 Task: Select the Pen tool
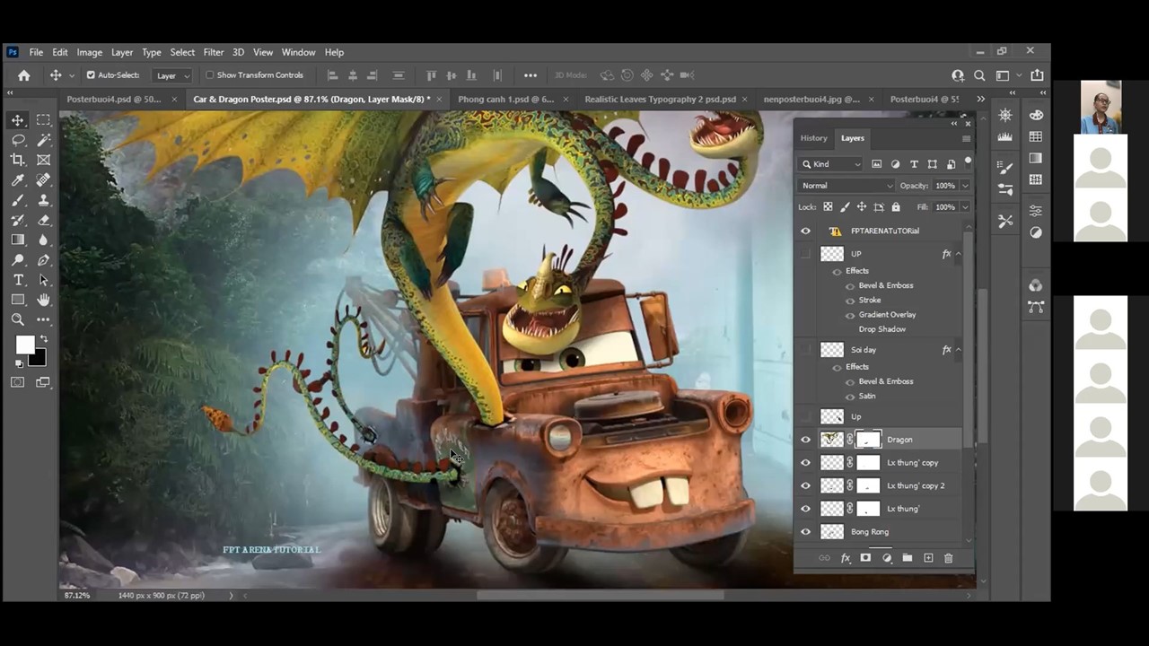click(43, 260)
